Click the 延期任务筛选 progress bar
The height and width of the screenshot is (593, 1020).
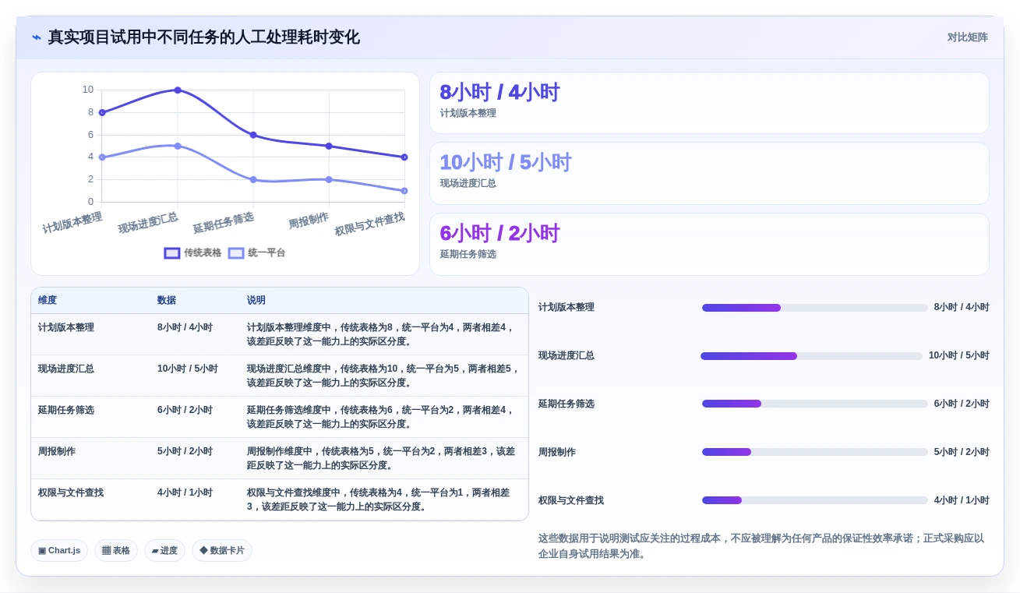tap(815, 404)
